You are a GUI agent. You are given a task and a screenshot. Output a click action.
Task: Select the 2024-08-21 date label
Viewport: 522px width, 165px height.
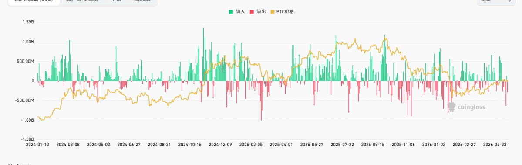pyautogui.click(x=159, y=145)
